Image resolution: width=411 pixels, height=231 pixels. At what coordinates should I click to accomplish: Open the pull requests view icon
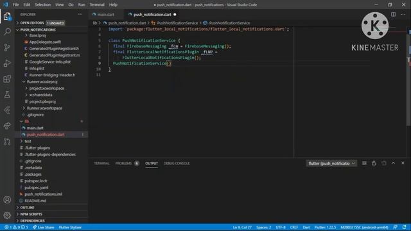pos(7,142)
